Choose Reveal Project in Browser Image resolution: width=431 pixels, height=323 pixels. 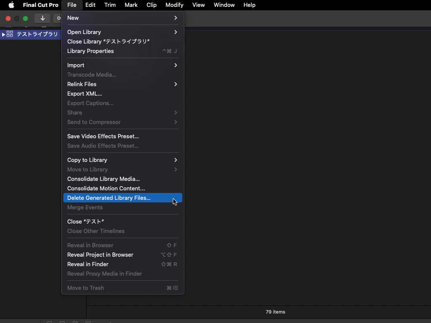122,255
